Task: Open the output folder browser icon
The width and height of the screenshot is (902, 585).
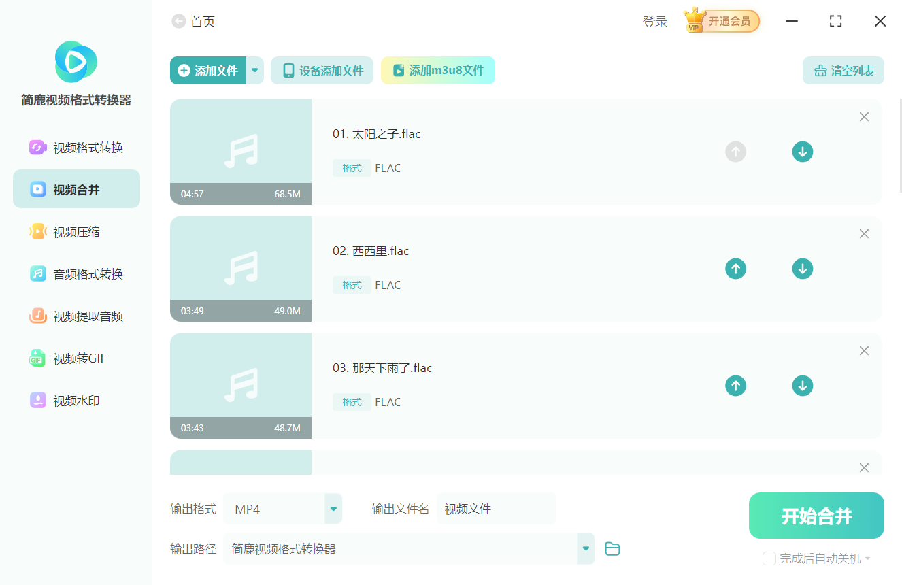Action: 612,548
